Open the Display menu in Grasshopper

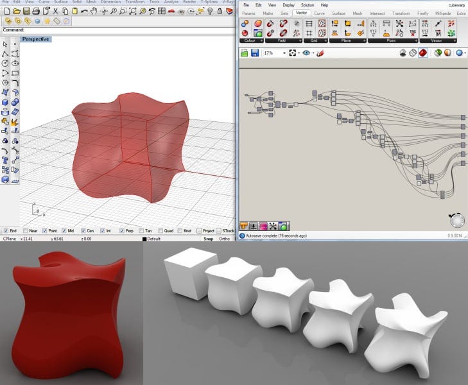pos(288,5)
